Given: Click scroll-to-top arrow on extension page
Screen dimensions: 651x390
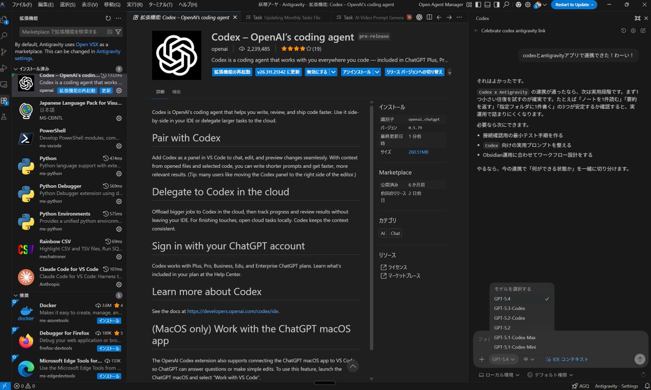Looking at the screenshot, I should [x=353, y=367].
